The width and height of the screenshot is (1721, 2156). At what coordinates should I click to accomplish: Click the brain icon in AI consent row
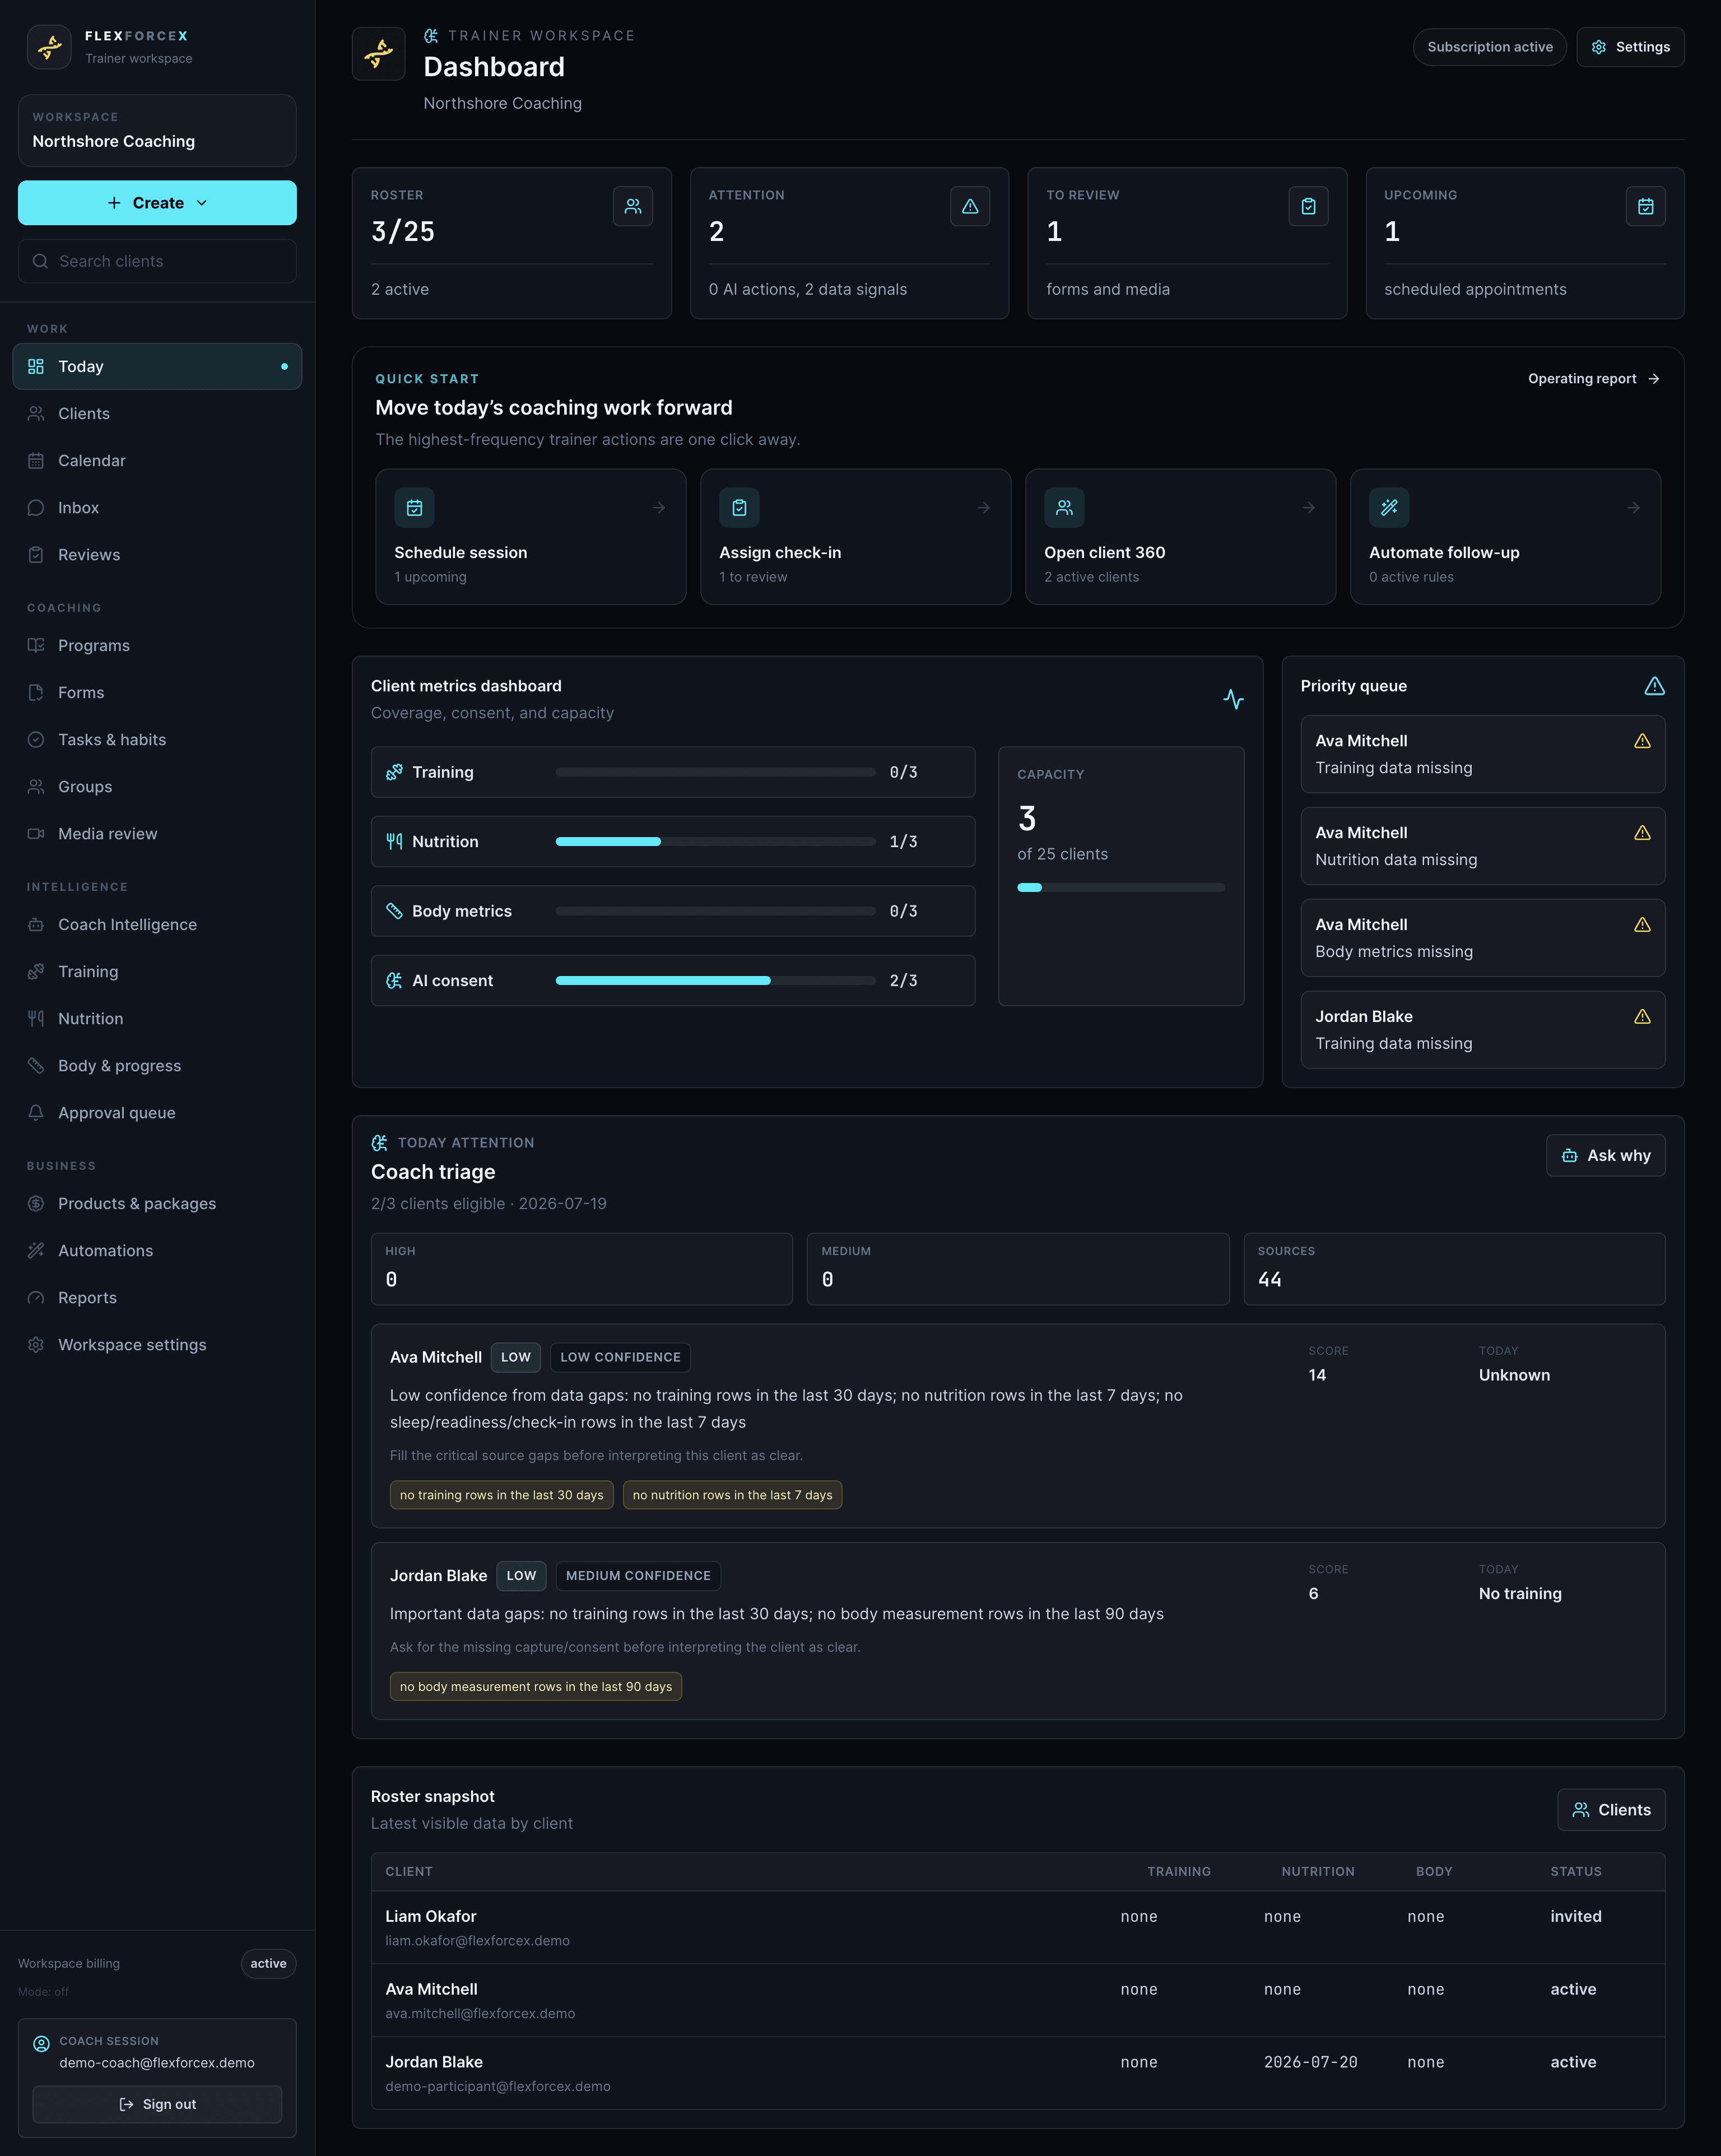(x=394, y=981)
